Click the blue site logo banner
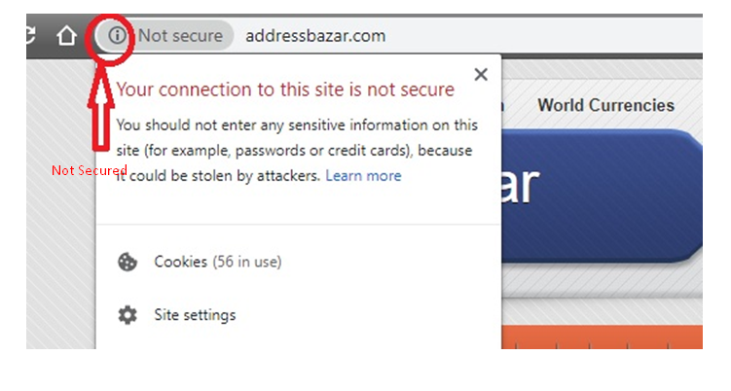Screen dimensions: 731x391 tap(603, 185)
